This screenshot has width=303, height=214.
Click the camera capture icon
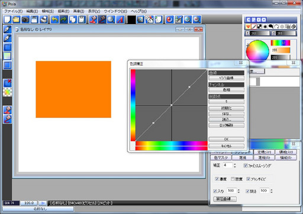click(x=25, y=20)
